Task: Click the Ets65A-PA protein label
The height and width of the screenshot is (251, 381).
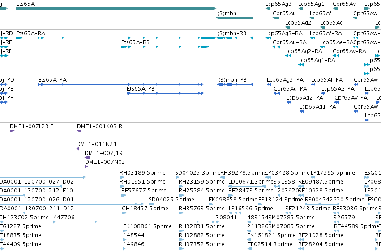Action: tap(52, 79)
